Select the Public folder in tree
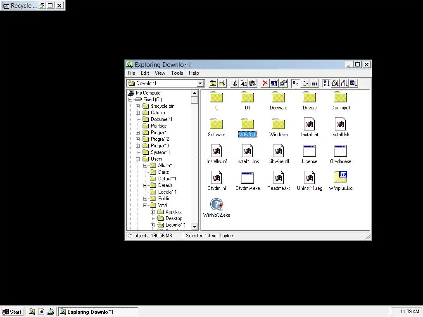The height and width of the screenshot is (317, 423). tap(164, 199)
